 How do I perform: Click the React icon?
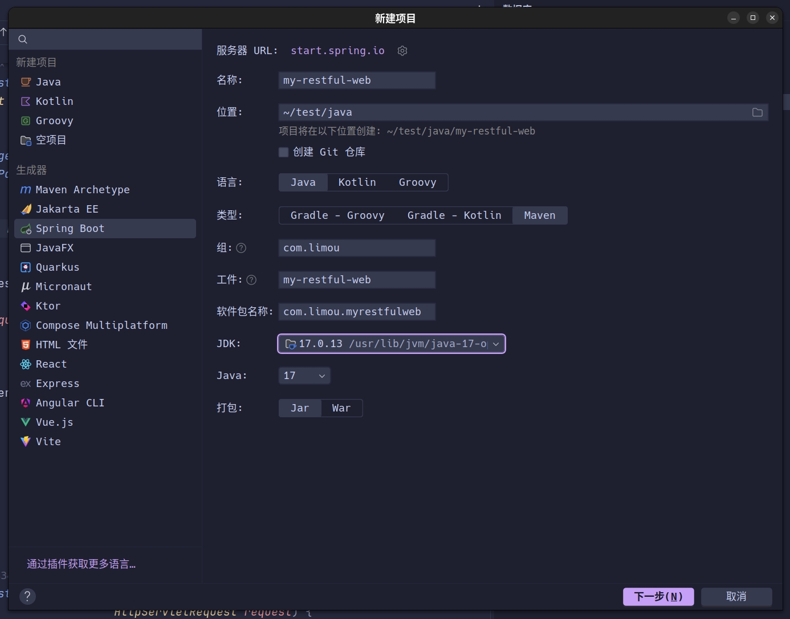pos(26,364)
